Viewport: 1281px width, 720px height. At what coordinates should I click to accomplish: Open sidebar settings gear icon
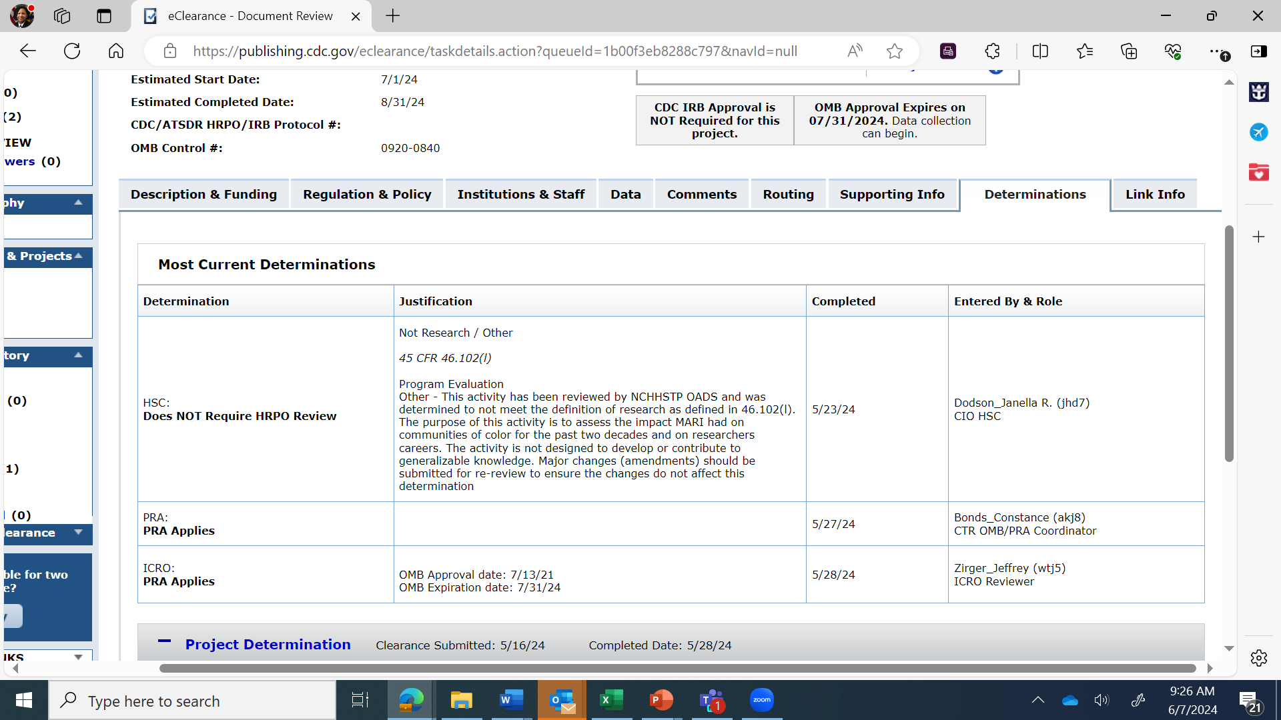(1259, 658)
